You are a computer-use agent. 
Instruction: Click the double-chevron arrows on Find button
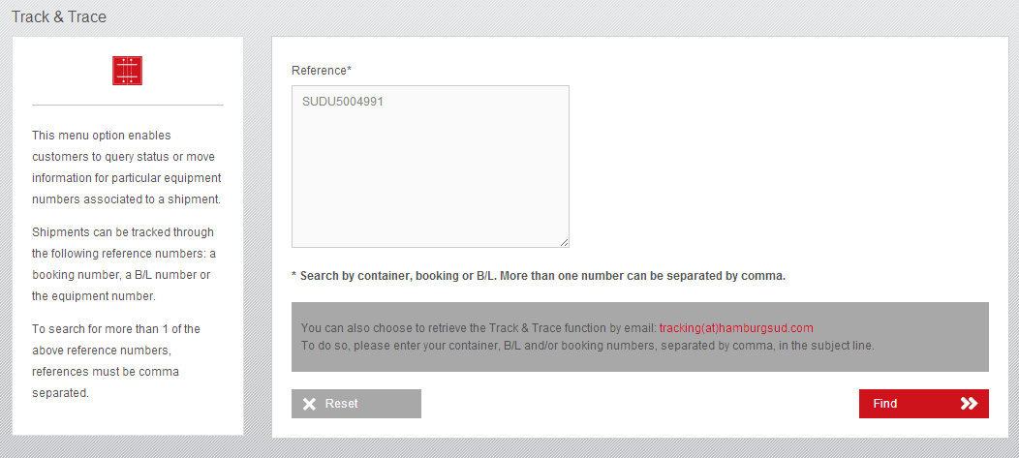coord(969,404)
